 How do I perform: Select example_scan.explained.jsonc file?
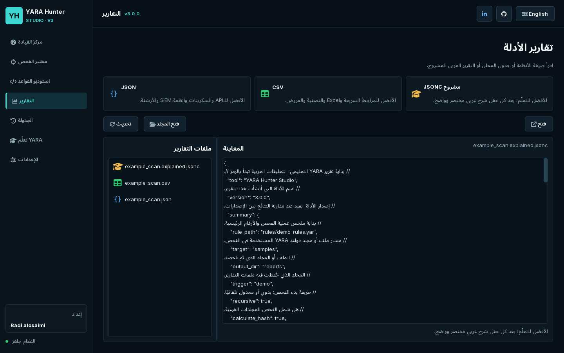[160, 167]
